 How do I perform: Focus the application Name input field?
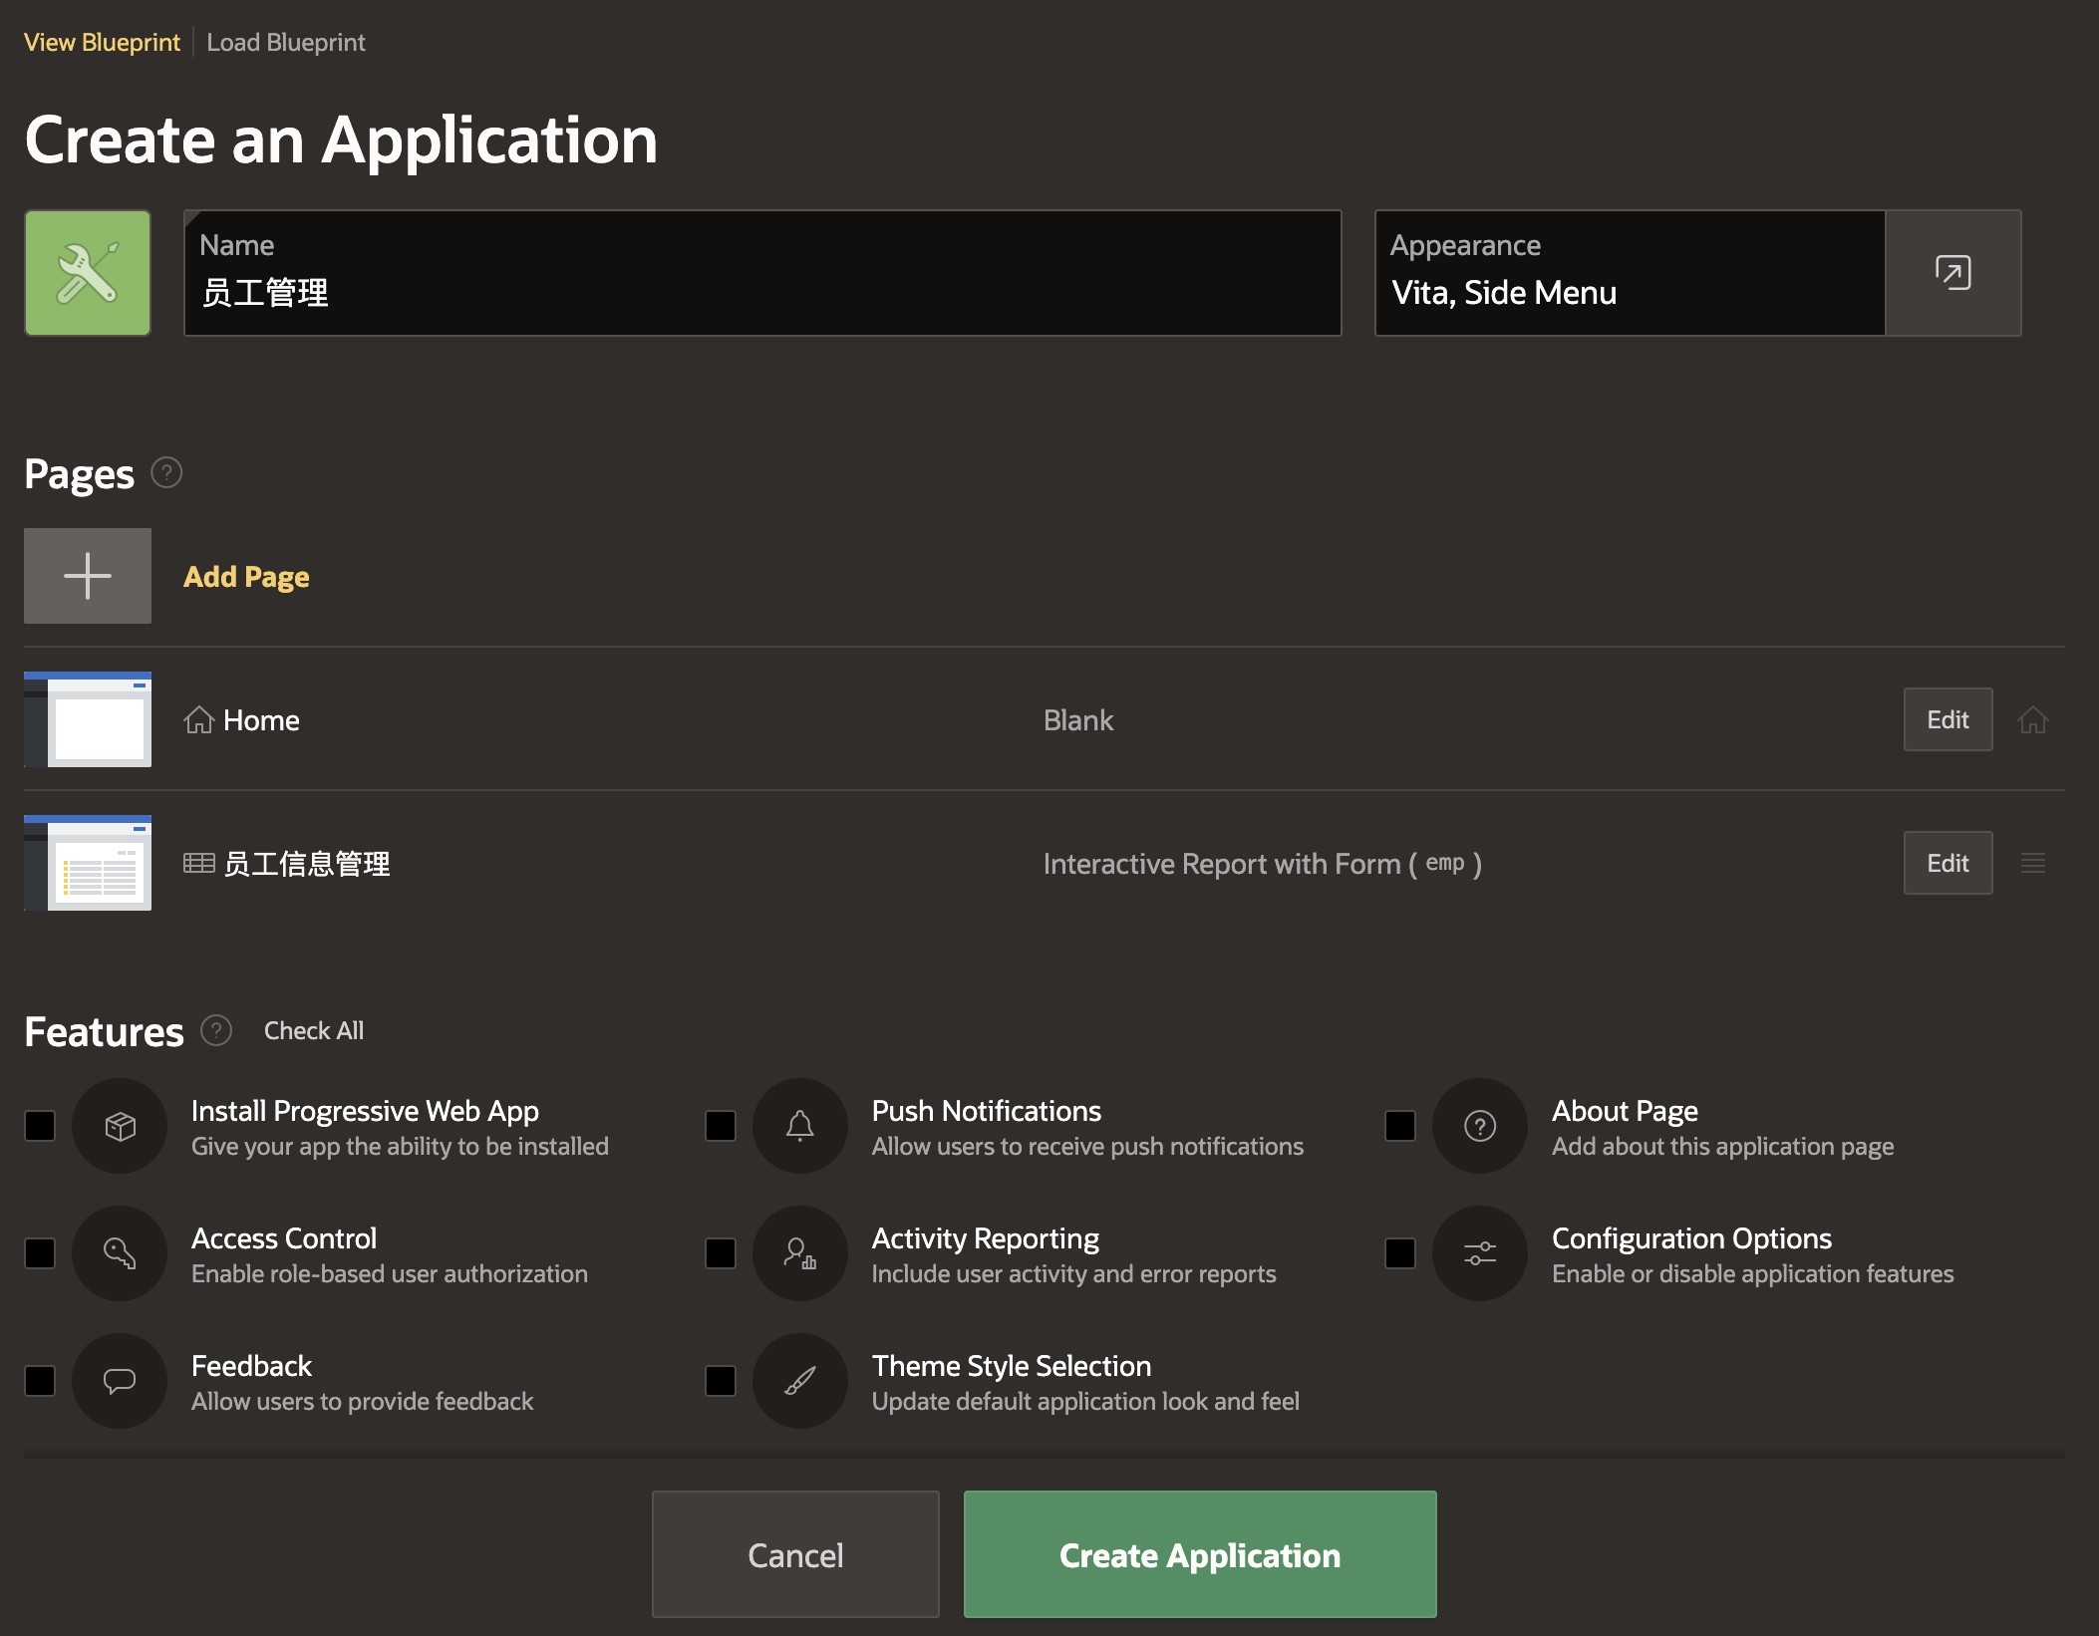[762, 292]
